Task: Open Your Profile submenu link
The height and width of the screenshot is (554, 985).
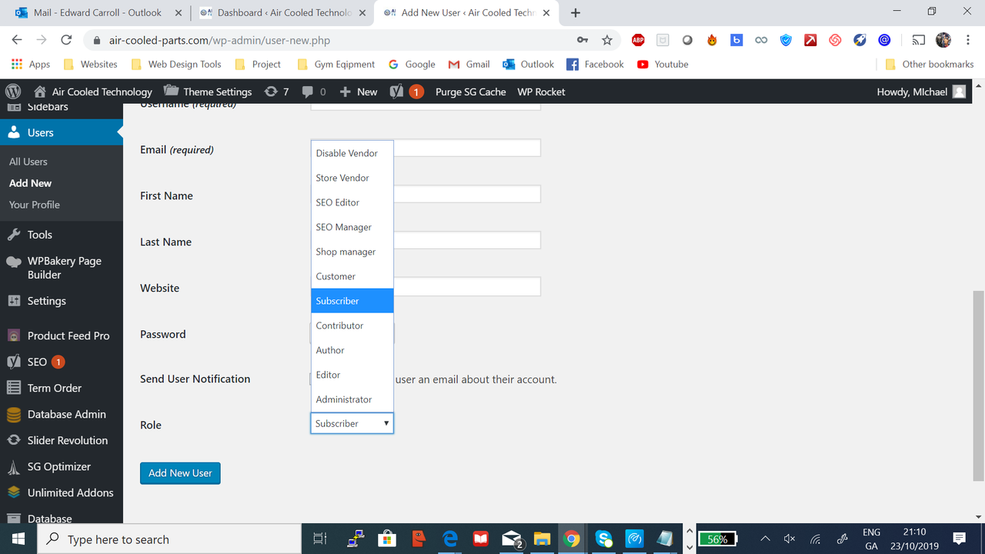Action: [35, 205]
